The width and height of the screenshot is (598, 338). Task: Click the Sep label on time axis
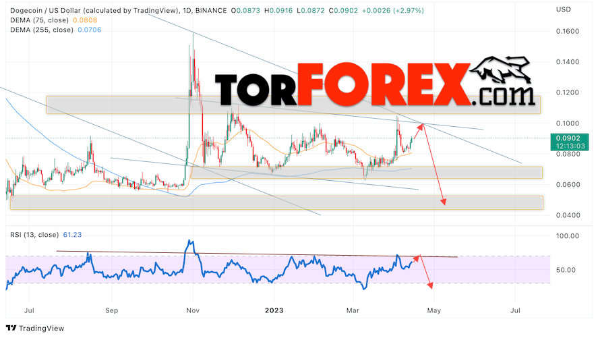tap(111, 310)
